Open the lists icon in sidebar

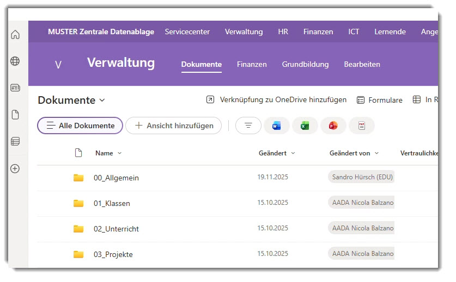[15, 142]
